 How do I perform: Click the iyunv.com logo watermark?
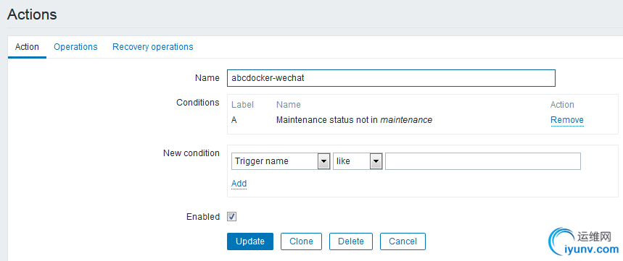(x=583, y=242)
